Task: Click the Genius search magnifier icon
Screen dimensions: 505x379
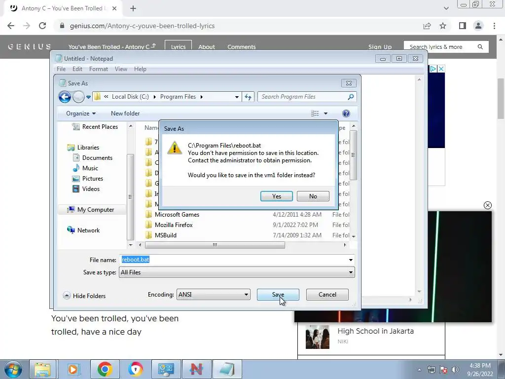Action: (480, 47)
